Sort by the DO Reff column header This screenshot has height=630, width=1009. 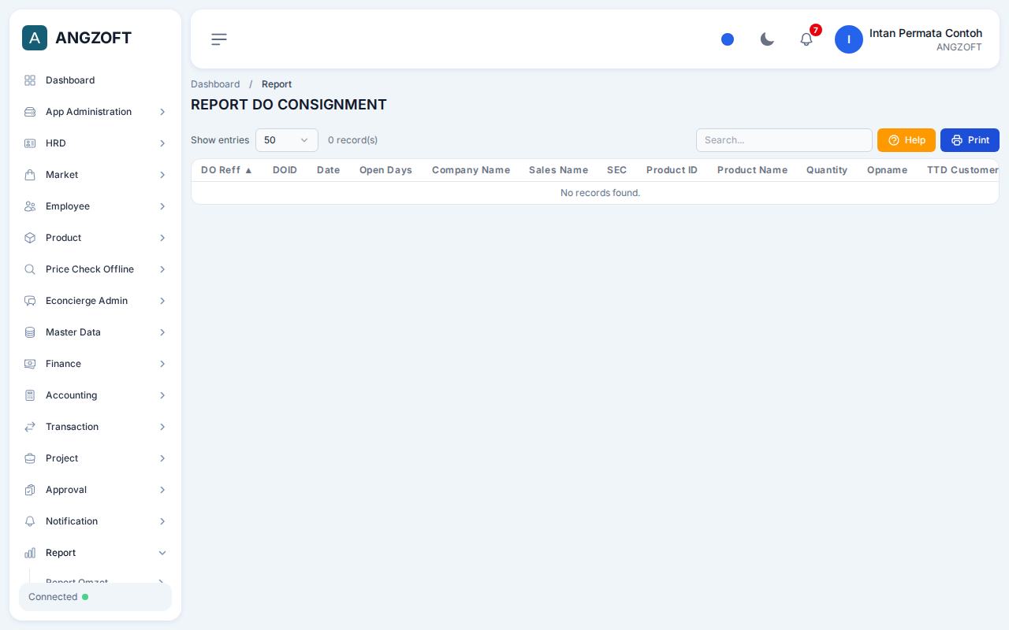(227, 170)
